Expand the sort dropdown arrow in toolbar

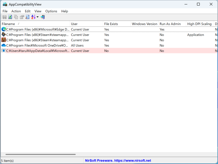pyautogui.click(x=38, y=17)
